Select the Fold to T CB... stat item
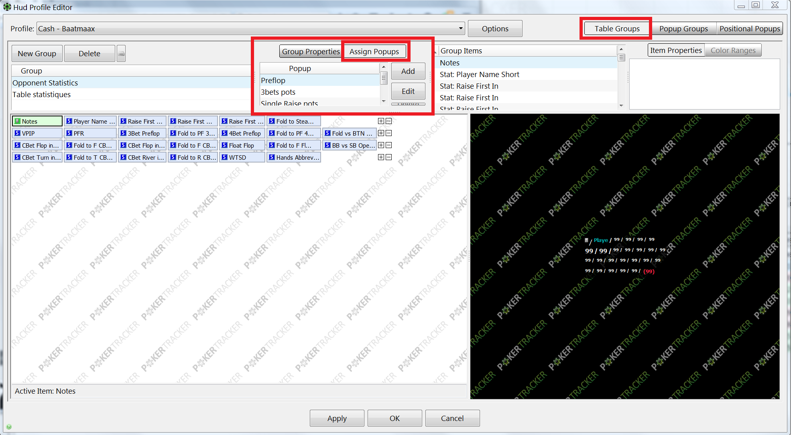The height and width of the screenshot is (435, 791). [x=90, y=157]
